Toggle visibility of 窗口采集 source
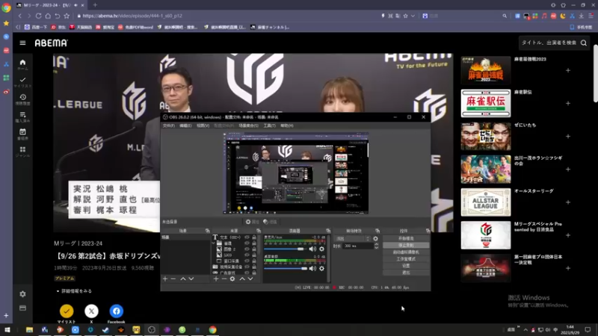This screenshot has height=336, width=598. point(247,261)
